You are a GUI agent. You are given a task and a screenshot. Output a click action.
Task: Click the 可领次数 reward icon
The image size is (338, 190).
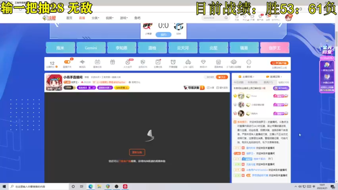click(x=194, y=88)
